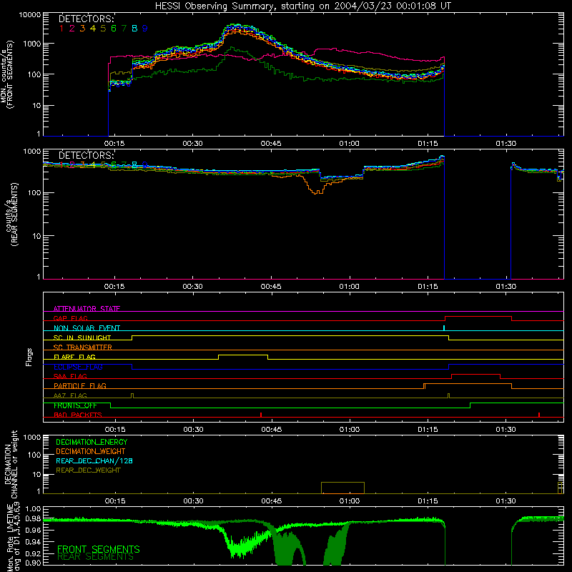Click the BAD_PACKETS flag label

pos(78,415)
